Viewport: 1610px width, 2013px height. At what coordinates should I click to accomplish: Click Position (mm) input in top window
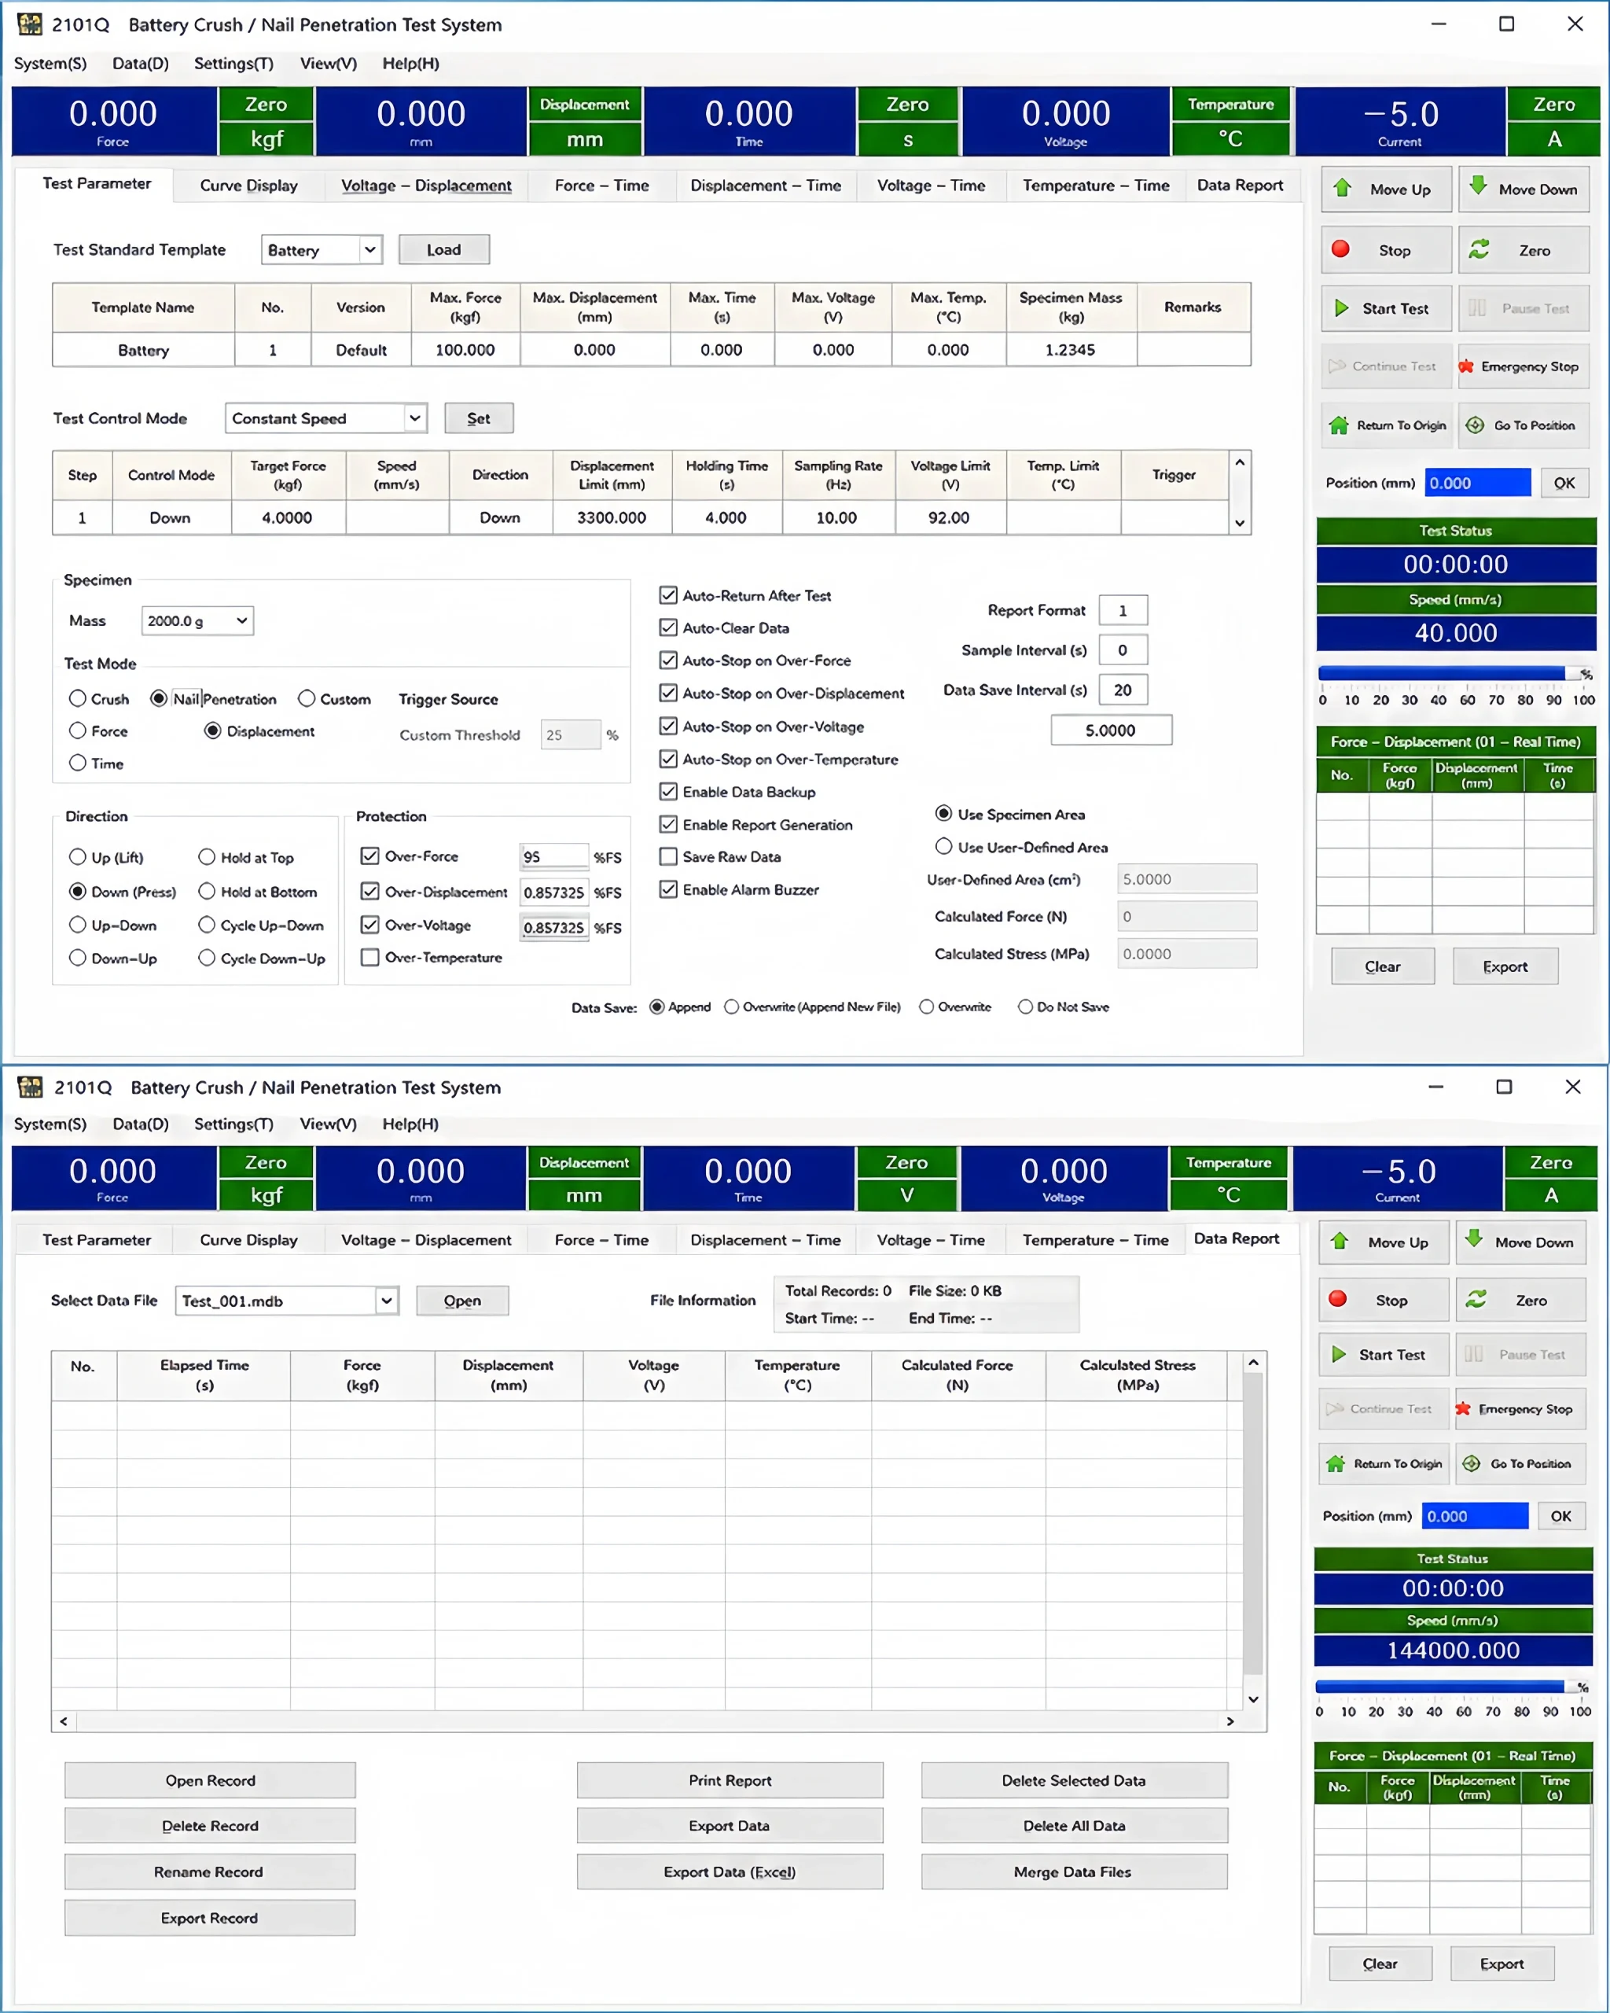coord(1477,483)
